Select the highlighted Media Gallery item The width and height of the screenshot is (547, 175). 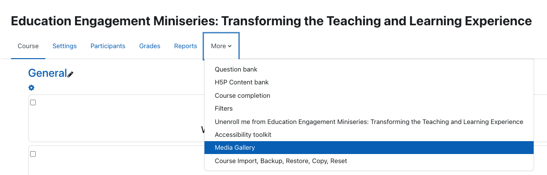pyautogui.click(x=369, y=147)
